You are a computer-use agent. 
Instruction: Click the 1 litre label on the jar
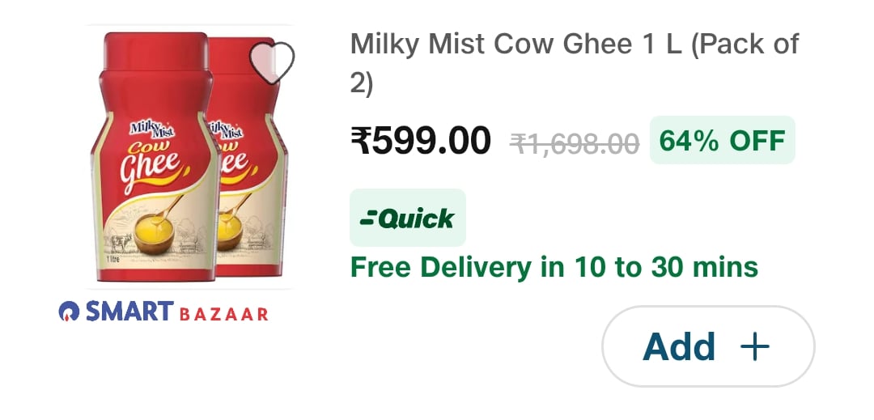coord(114,260)
